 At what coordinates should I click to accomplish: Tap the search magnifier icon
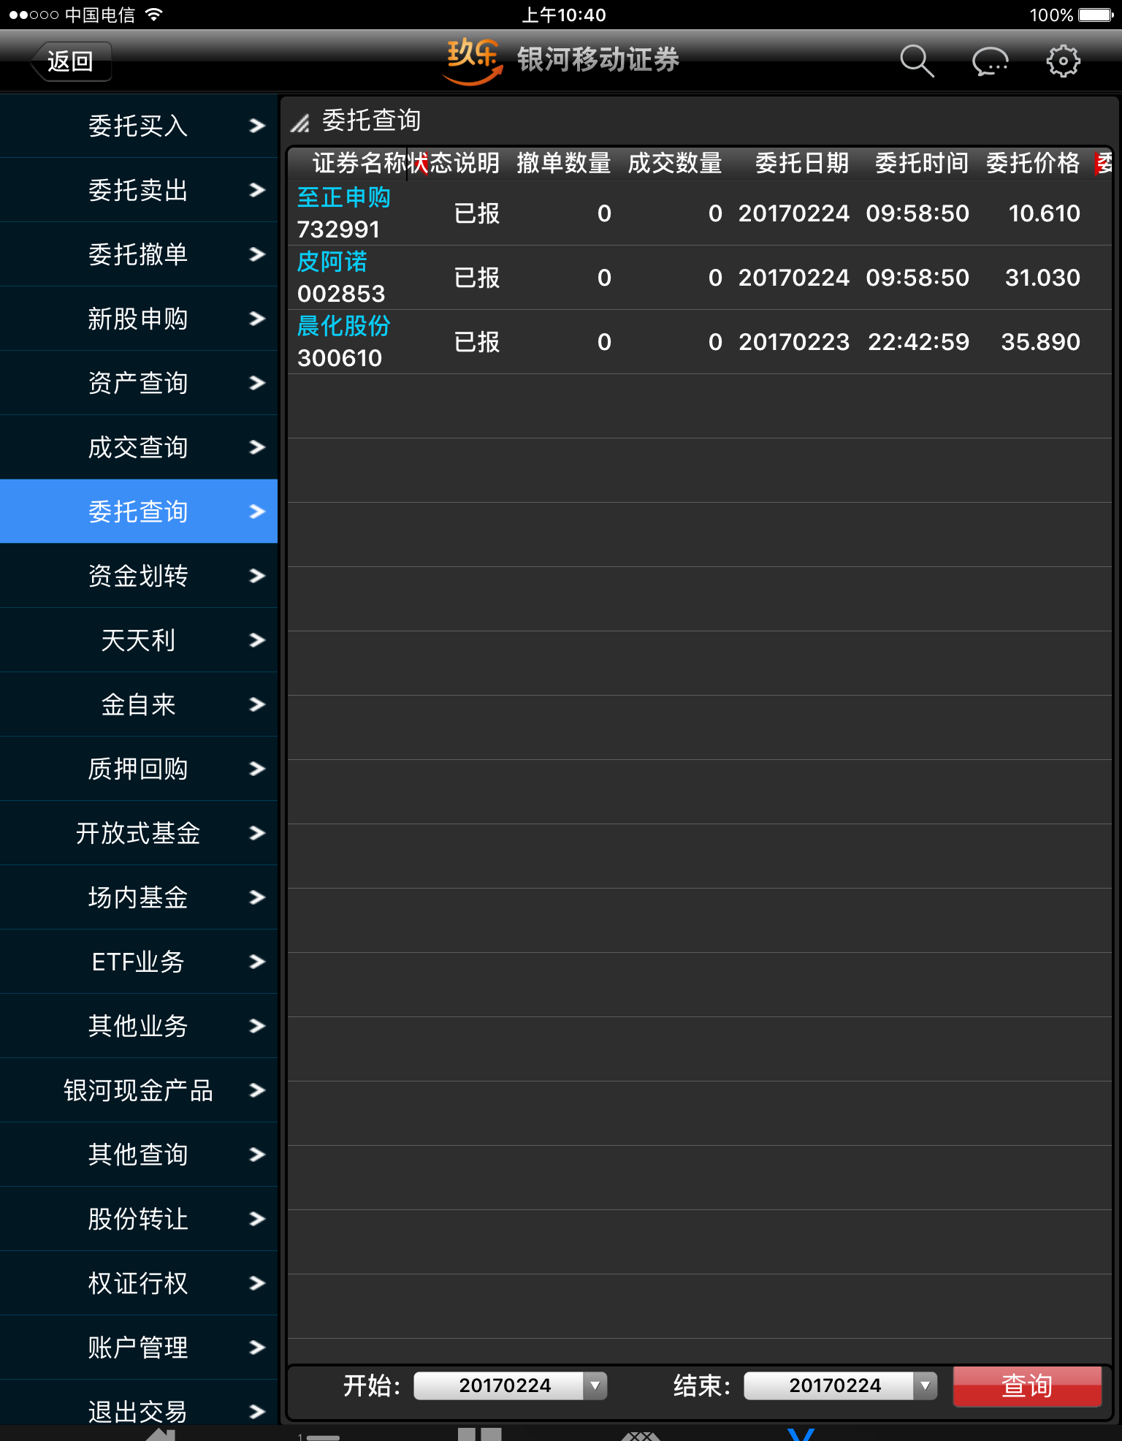[x=917, y=61]
